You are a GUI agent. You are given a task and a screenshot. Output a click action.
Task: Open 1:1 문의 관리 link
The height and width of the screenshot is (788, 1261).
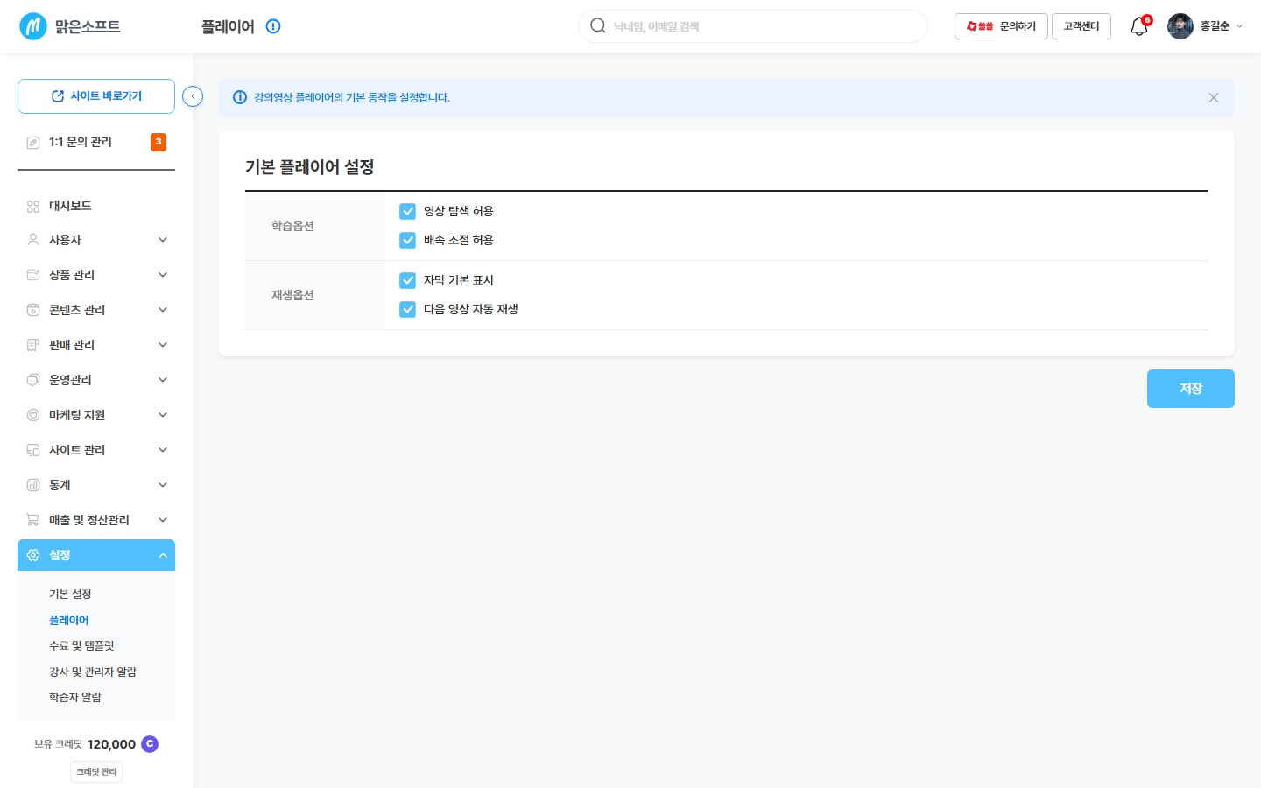[81, 142]
